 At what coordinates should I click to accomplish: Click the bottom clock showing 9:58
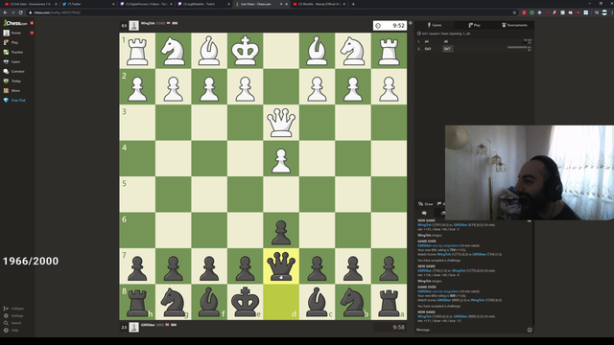tap(390, 327)
